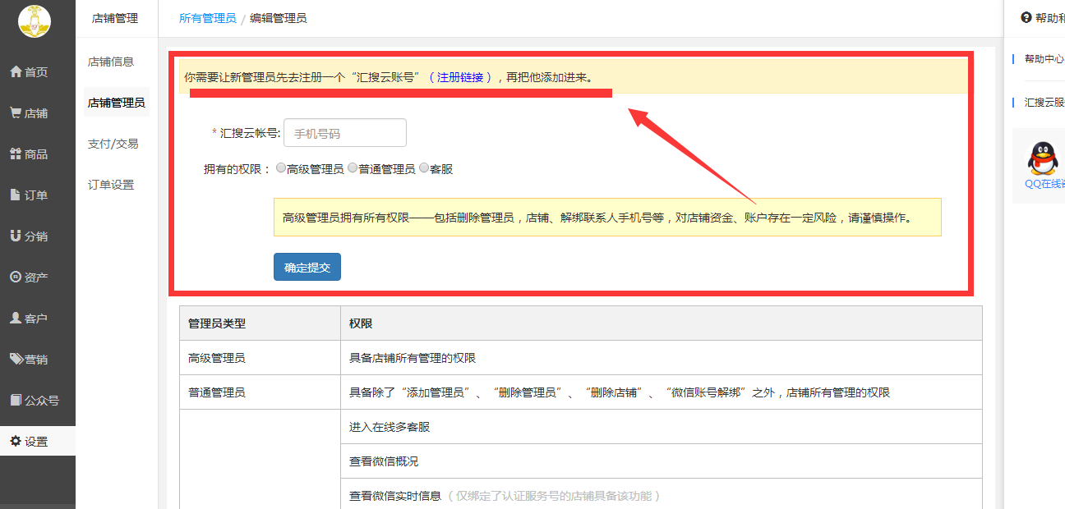Choose the 客服 radio option
1065x509 pixels.
(x=424, y=168)
